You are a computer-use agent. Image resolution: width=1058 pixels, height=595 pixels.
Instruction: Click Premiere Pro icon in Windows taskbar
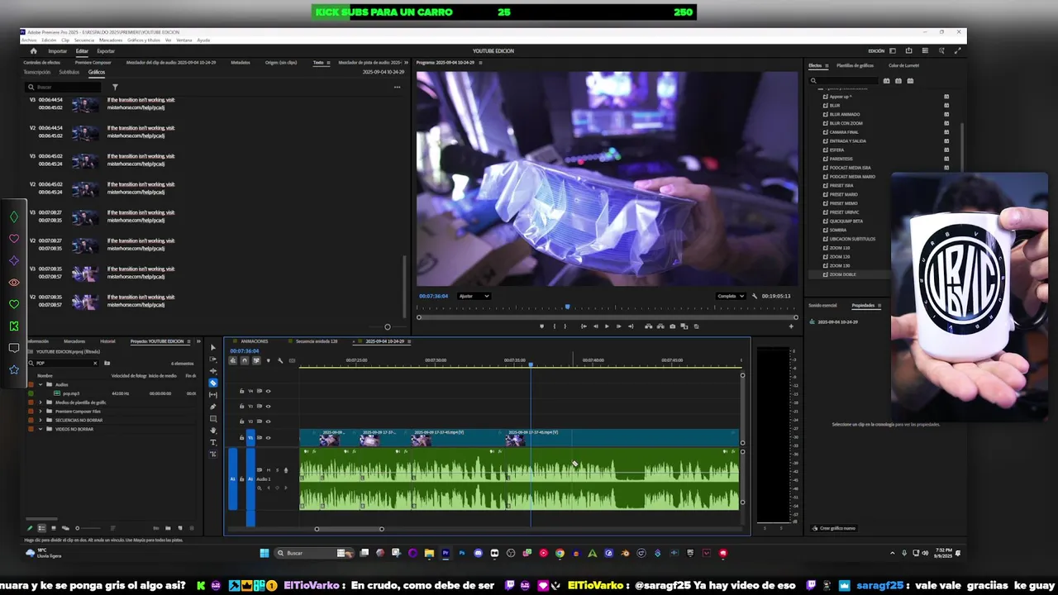tap(446, 553)
